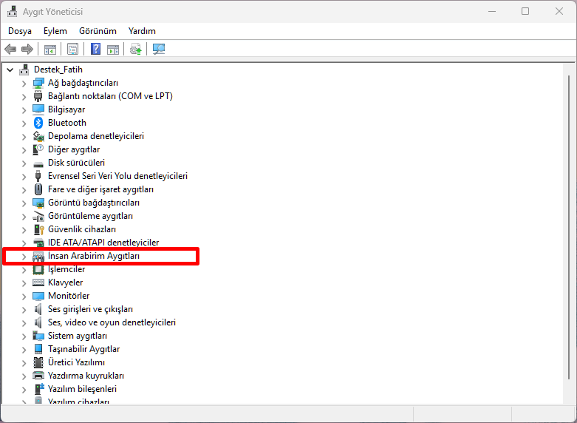This screenshot has width=577, height=423.
Task: Expand the Disk sürücüleri chevron
Action: (x=24, y=163)
